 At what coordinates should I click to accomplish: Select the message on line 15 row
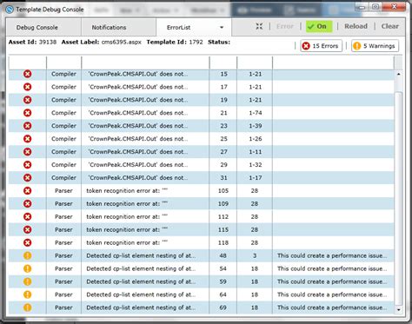tap(138, 74)
